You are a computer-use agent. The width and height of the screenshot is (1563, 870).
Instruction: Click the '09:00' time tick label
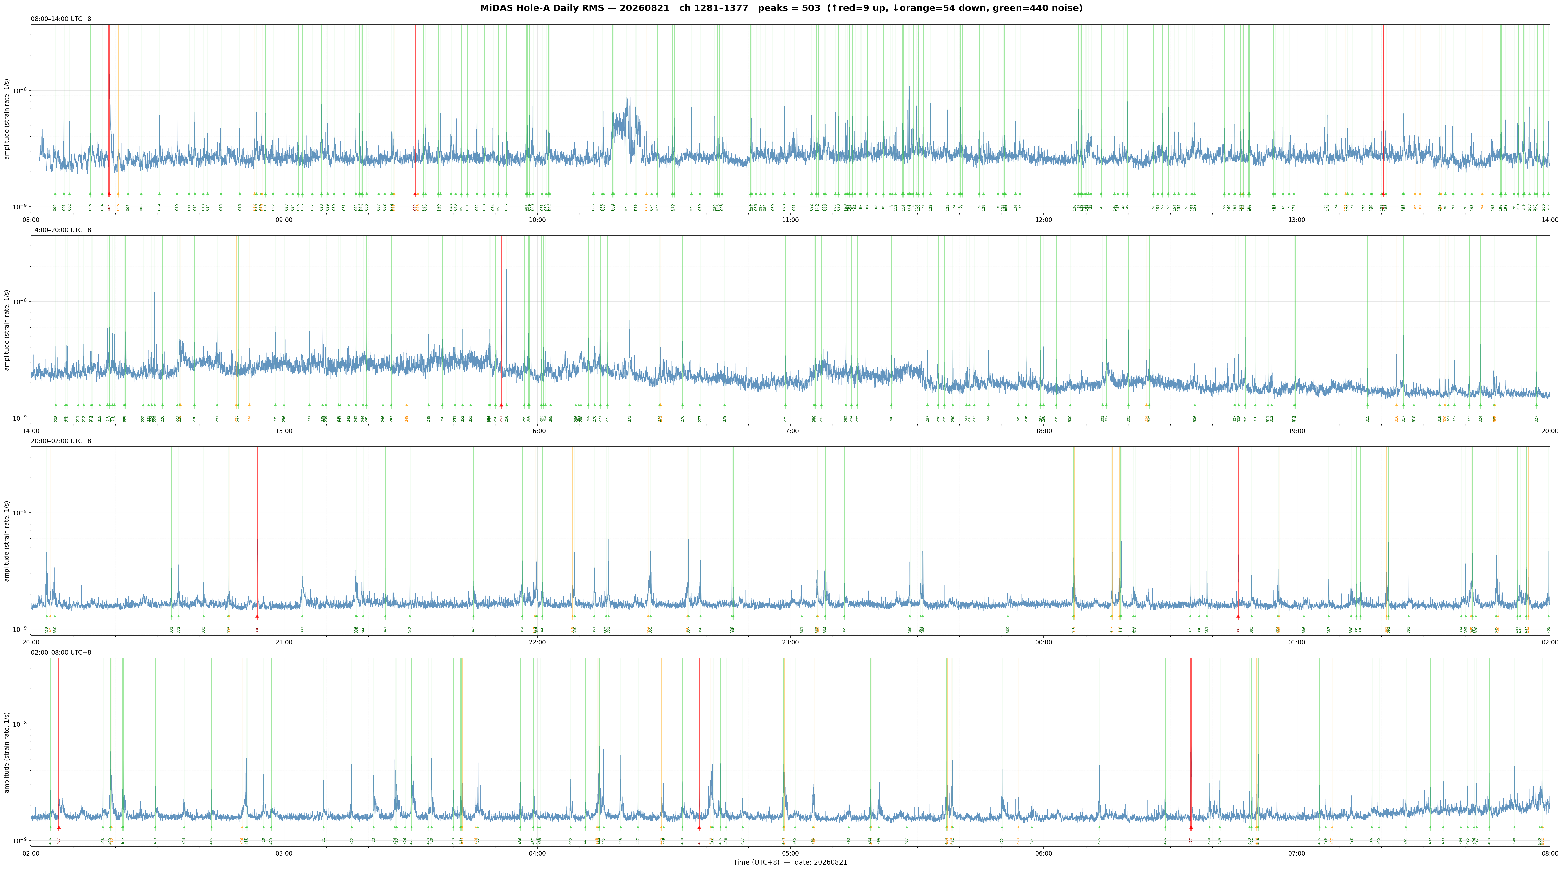[x=284, y=219]
